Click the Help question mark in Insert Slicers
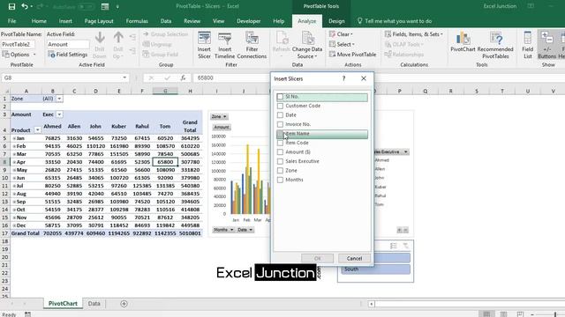The height and width of the screenshot is (317, 565). click(343, 78)
